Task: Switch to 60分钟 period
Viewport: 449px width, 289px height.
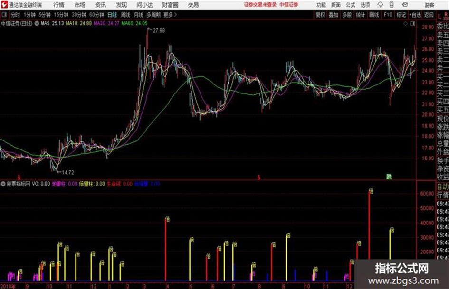Action: click(97, 15)
